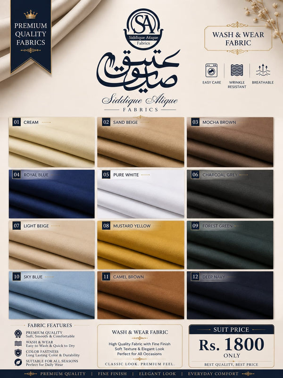
Task: Click 'High Quality Fabric with Fine Finish'
Action: point(139,344)
